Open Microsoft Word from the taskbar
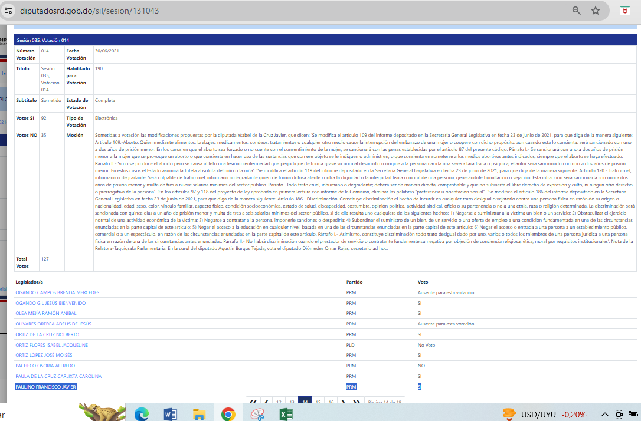 pyautogui.click(x=170, y=414)
